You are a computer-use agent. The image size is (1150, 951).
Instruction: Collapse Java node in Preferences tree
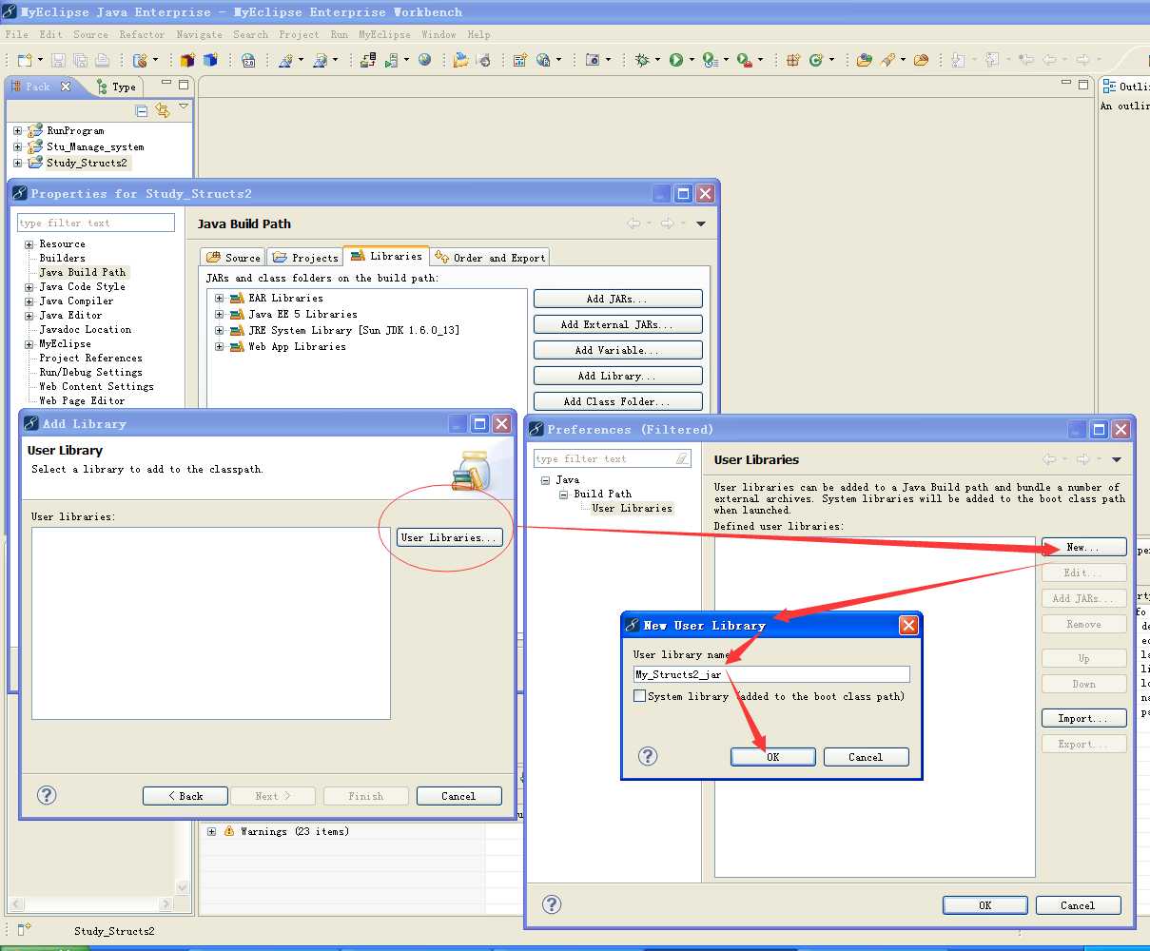tap(545, 480)
